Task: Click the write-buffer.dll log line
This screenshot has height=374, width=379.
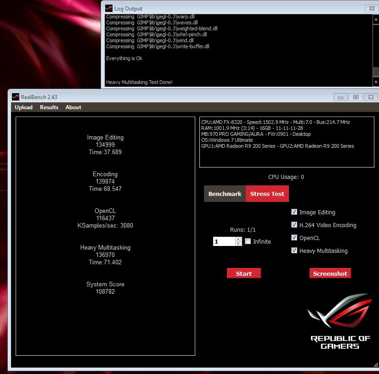Action: click(158, 46)
